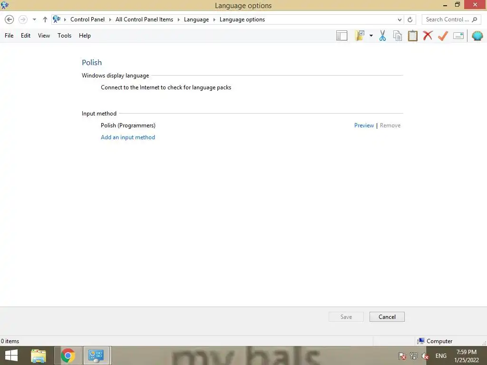Screen dimensions: 487x365
Task: Click Computer in the status bar
Action: [435, 341]
